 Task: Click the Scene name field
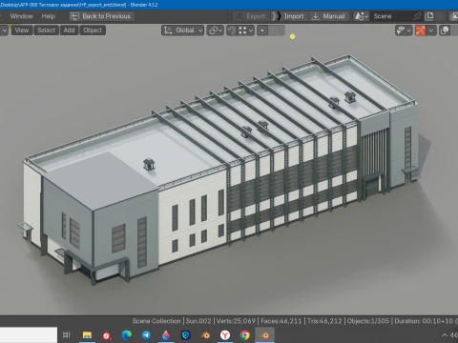click(x=390, y=16)
